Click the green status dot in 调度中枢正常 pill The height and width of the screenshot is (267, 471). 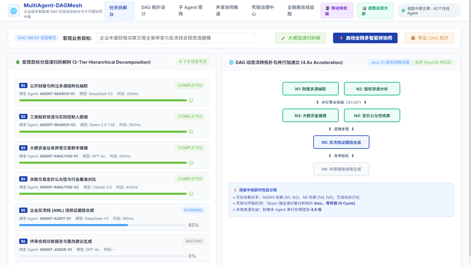click(x=403, y=11)
